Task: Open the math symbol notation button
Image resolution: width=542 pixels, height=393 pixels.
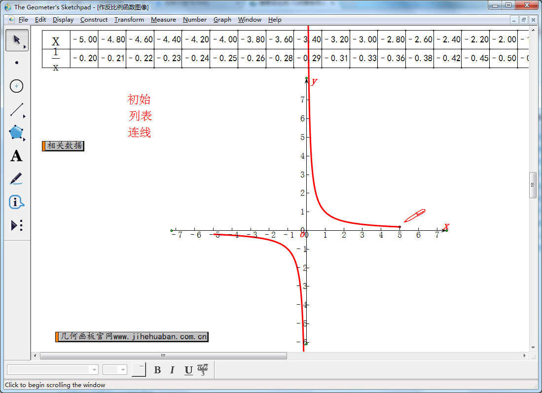Action: pyautogui.click(x=203, y=369)
